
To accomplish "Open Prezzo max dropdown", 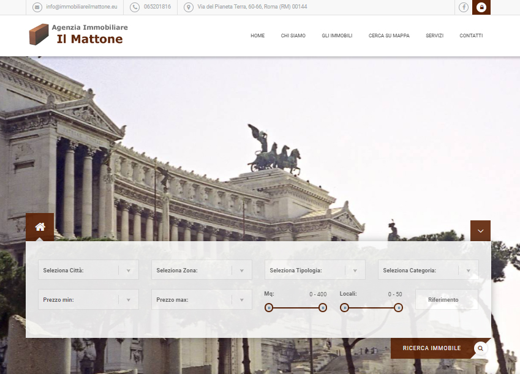I will click(202, 299).
